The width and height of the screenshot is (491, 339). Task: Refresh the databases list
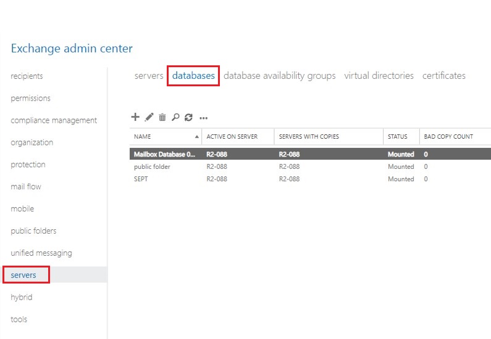pyautogui.click(x=188, y=117)
